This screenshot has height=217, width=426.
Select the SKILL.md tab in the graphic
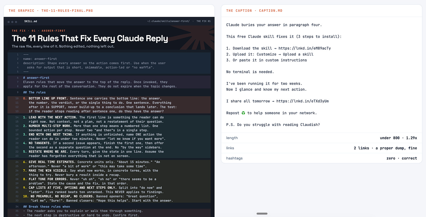pos(31,21)
